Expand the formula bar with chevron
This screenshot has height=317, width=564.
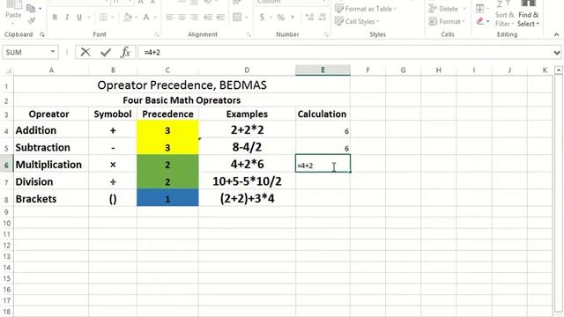click(557, 53)
